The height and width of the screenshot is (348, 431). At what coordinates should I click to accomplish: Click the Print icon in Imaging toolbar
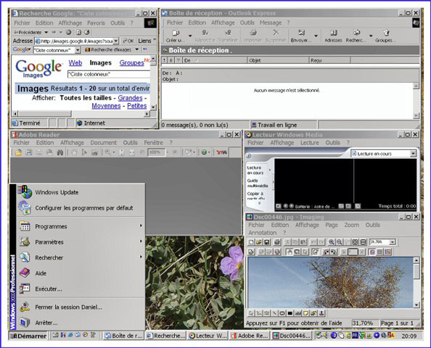[x=277, y=242]
